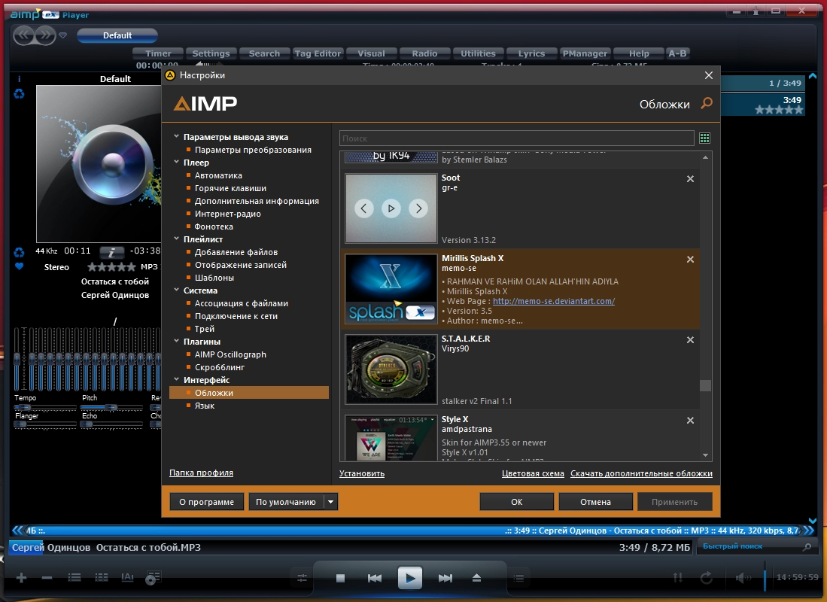827x602 pixels.
Task: Click the heart favorite icon
Action: click(20, 266)
